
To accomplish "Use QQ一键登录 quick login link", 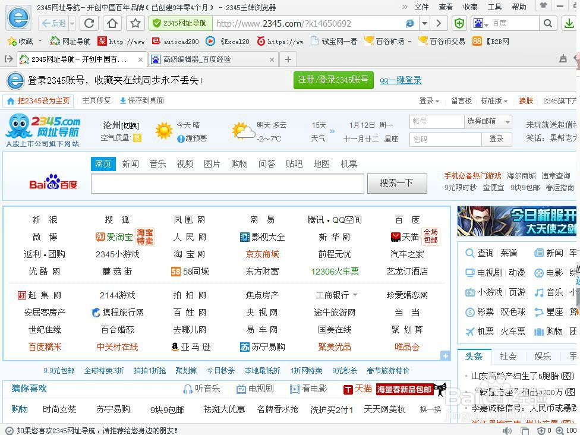I will 401,80.
